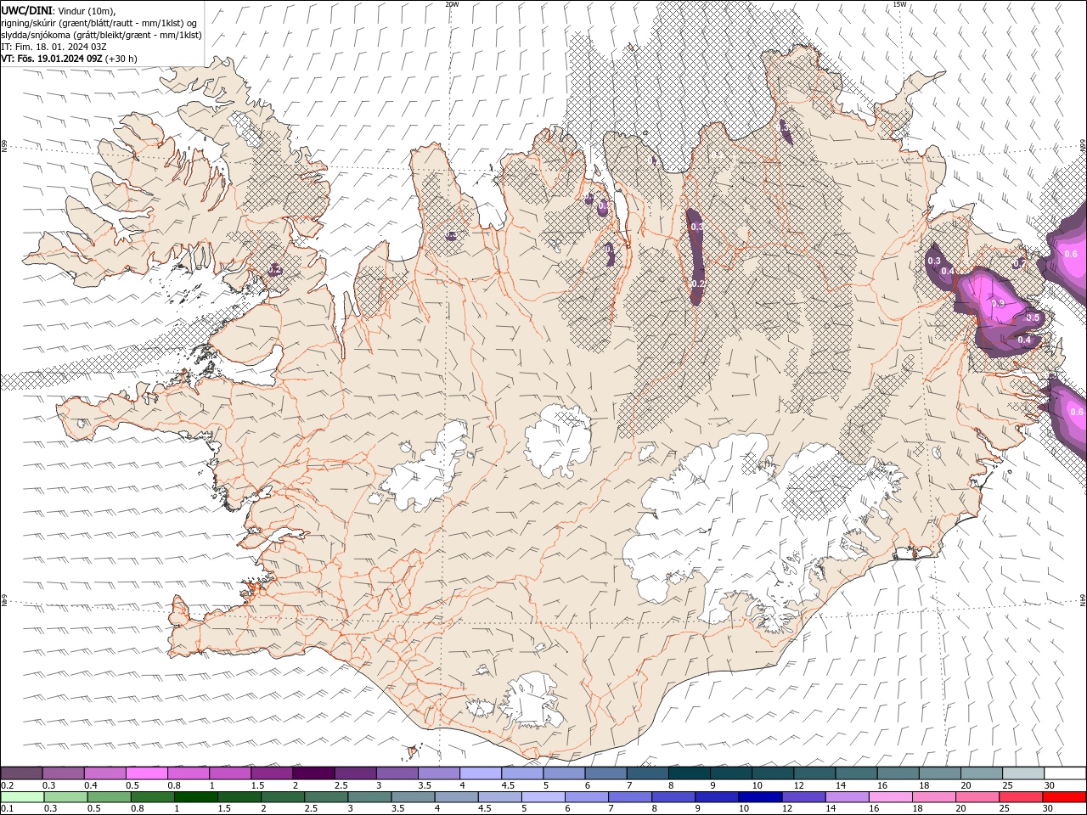
Task: Choose the light pink swatch starting at 16, lower legend
Action: [x=891, y=796]
